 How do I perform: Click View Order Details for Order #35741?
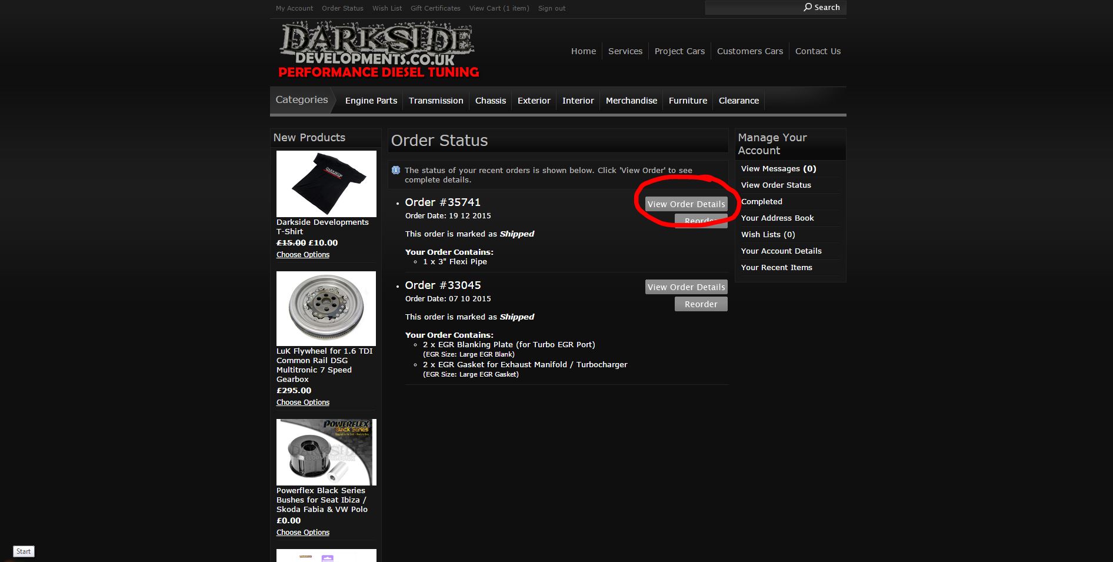coord(685,204)
